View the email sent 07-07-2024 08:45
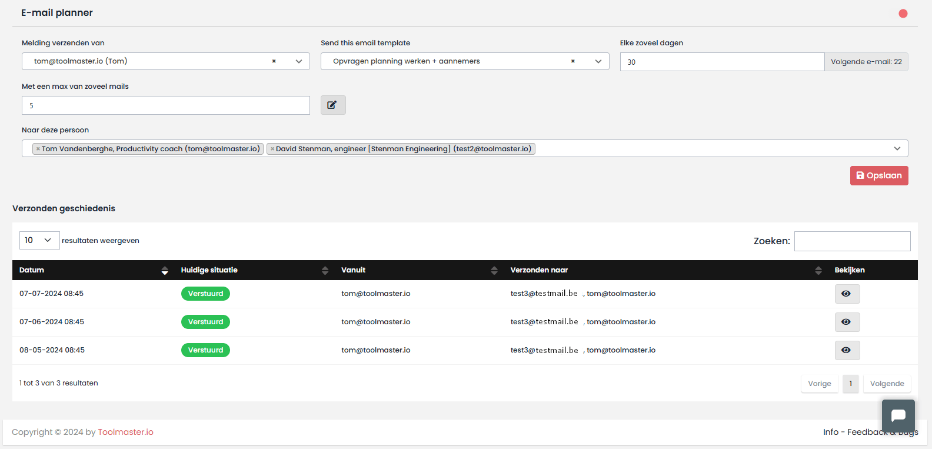The height and width of the screenshot is (449, 932). pos(847,294)
